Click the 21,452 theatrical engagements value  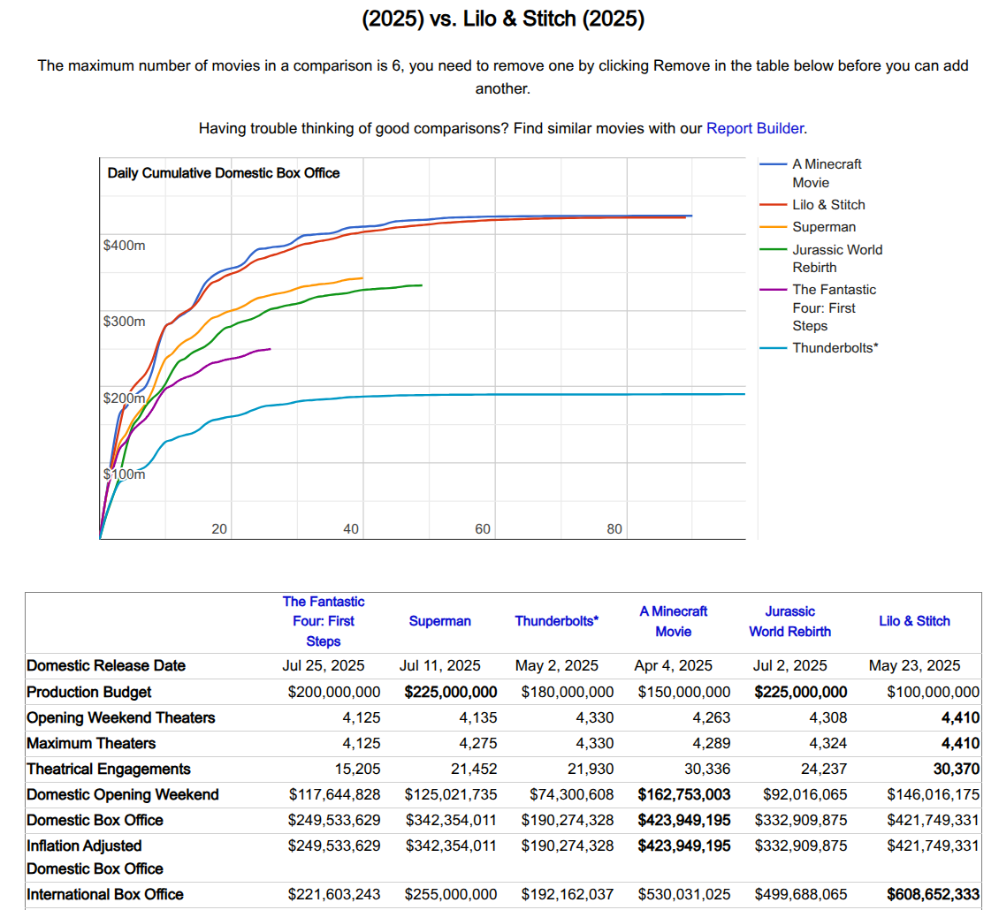(x=474, y=770)
